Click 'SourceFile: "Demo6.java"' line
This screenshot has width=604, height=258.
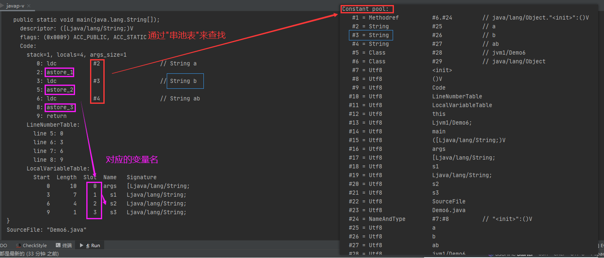(47, 230)
